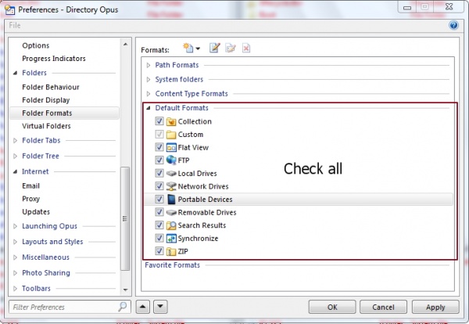
Task: Disable the Portable Devices checkbox
Action: tap(159, 199)
